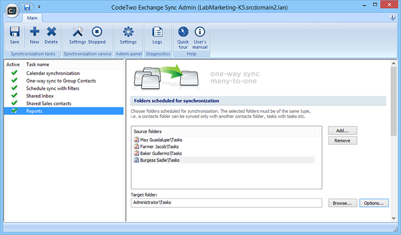Screen dimensions: 401x235
Task: Click the Source folders column header
Action: tap(223, 132)
